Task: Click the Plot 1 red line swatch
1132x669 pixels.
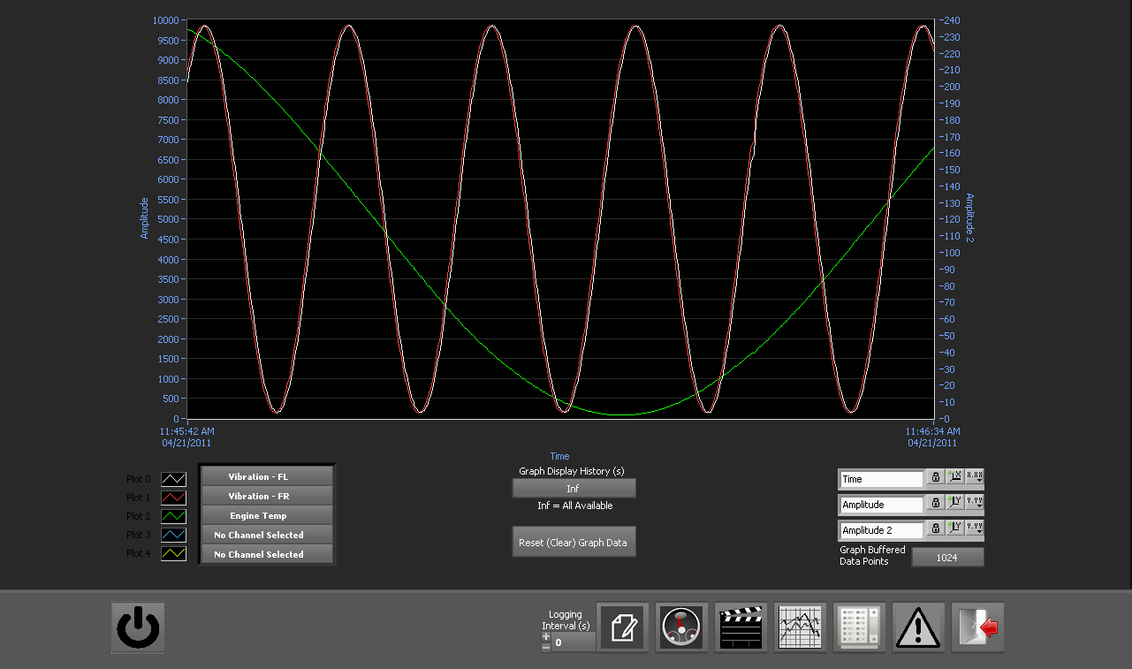Action: 173,498
